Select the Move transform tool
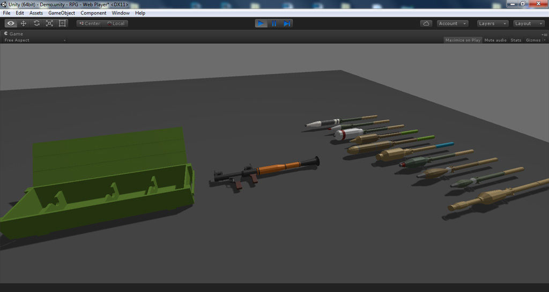The height and width of the screenshot is (292, 549). click(x=24, y=24)
